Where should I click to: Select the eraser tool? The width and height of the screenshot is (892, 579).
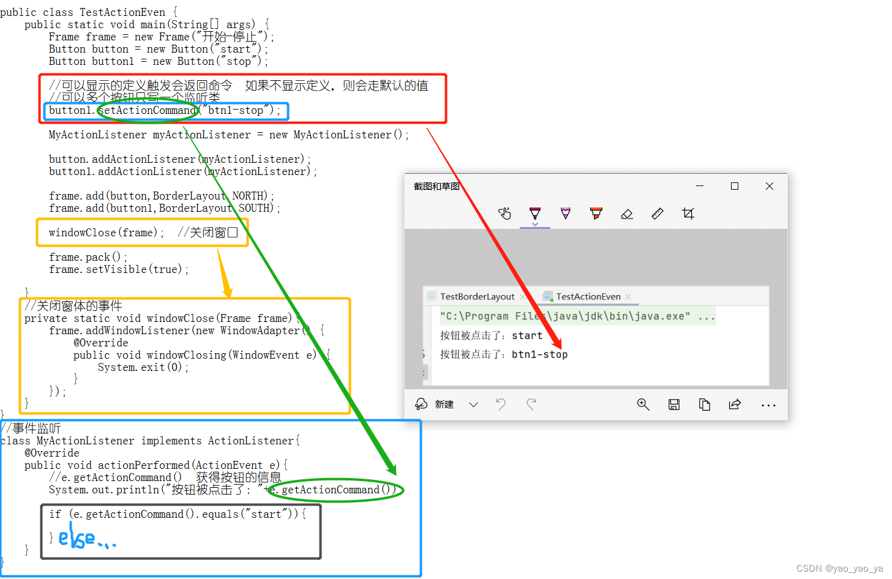[x=627, y=214]
